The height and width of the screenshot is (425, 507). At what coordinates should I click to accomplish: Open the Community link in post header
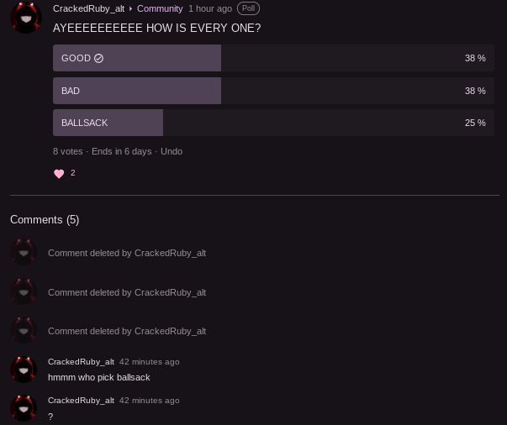coord(160,8)
